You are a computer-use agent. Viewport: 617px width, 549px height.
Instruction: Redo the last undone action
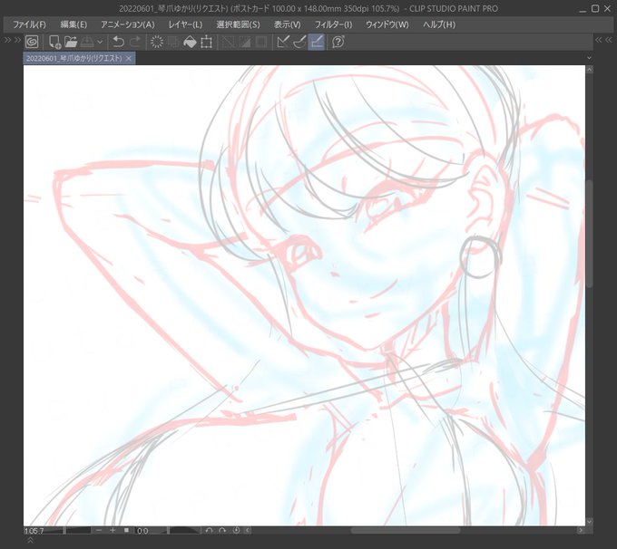[x=135, y=42]
